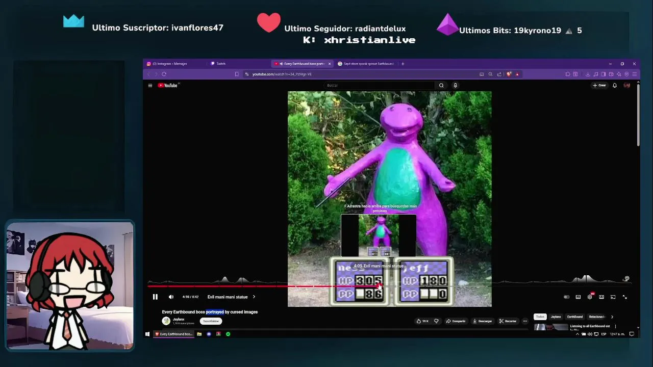Click the Descargar download button
Screen dimensions: 653x367
pyautogui.click(x=482, y=321)
